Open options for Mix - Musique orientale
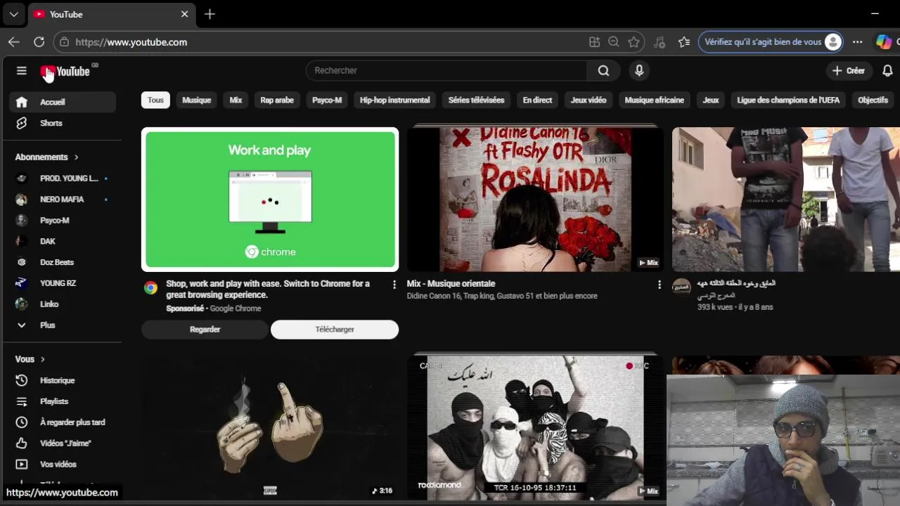Viewport: 900px width, 506px height. click(659, 285)
